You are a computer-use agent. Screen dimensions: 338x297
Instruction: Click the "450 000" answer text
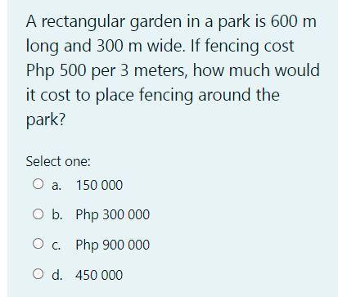(99, 275)
